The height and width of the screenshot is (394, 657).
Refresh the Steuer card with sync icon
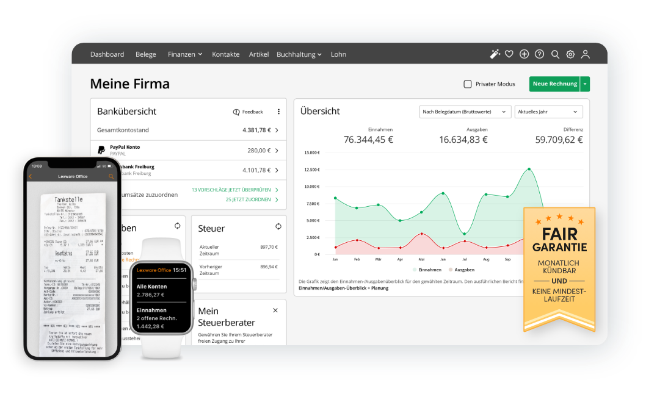point(278,226)
